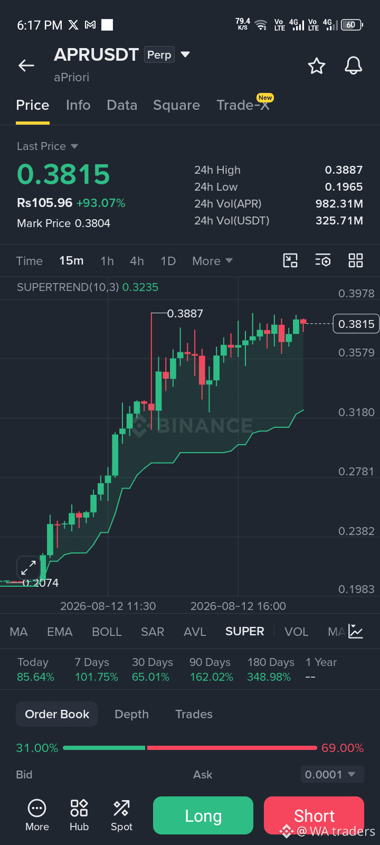Tap the 1 Year performance entry

pos(321,669)
